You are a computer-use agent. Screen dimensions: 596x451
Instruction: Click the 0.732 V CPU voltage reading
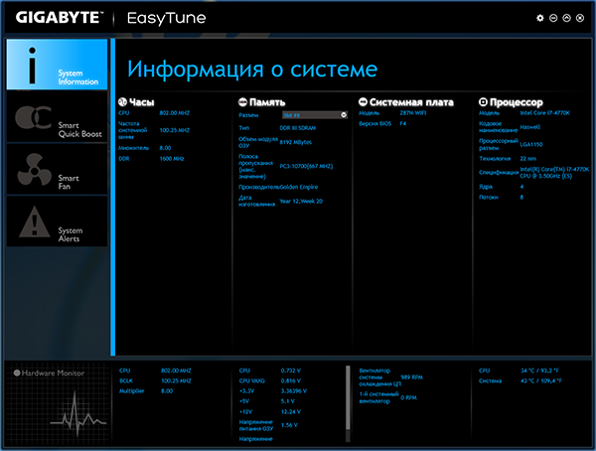[291, 371]
